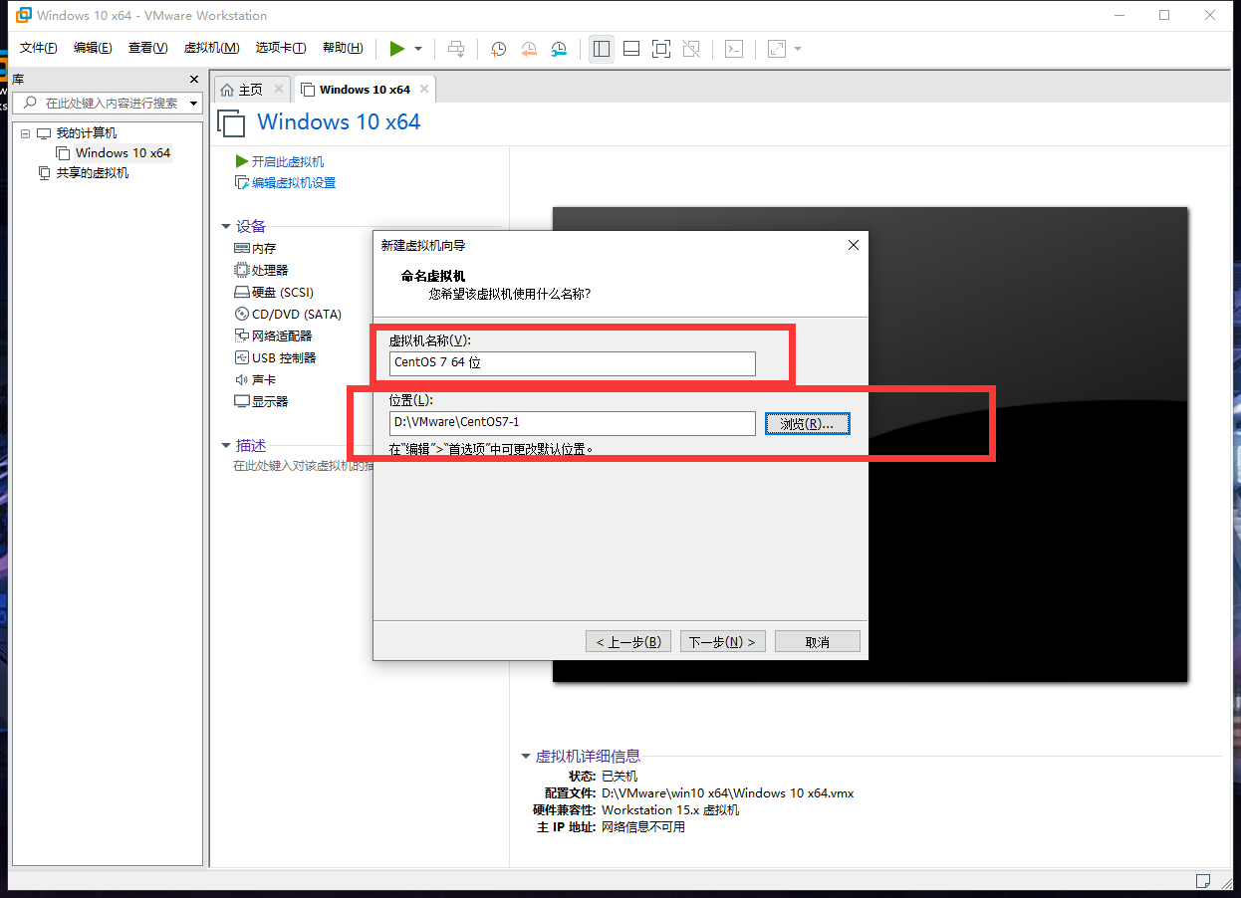Open the stretch display dropdown arrow
The height and width of the screenshot is (898, 1241).
tap(798, 49)
